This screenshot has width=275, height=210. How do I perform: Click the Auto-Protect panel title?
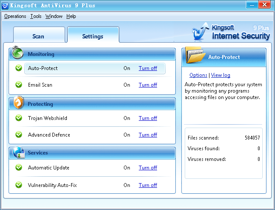pyautogui.click(x=224, y=57)
